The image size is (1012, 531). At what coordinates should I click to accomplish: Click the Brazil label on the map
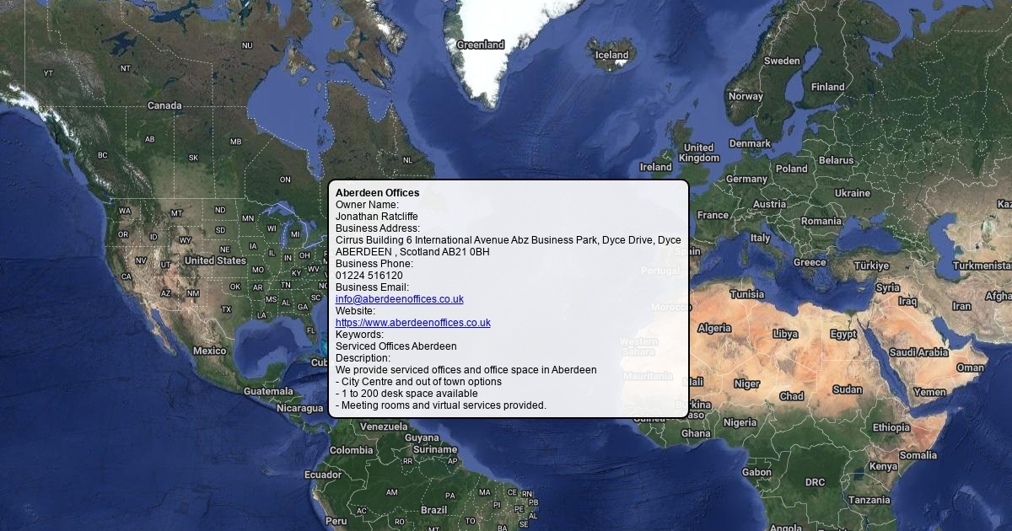point(434,510)
